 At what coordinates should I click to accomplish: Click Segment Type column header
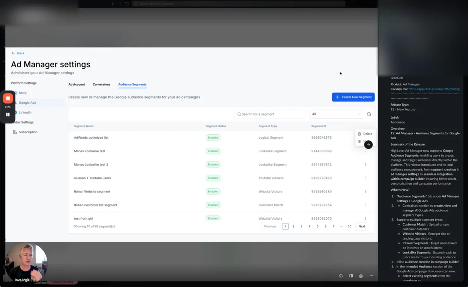tap(268, 126)
